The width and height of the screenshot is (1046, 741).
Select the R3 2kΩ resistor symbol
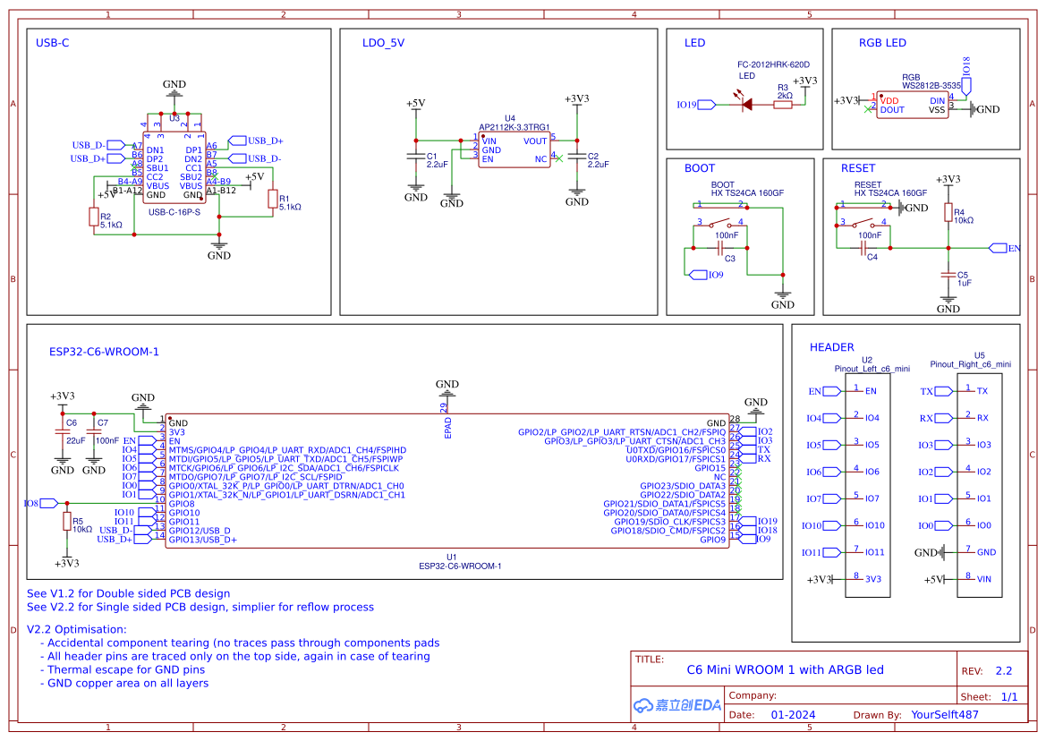(783, 105)
